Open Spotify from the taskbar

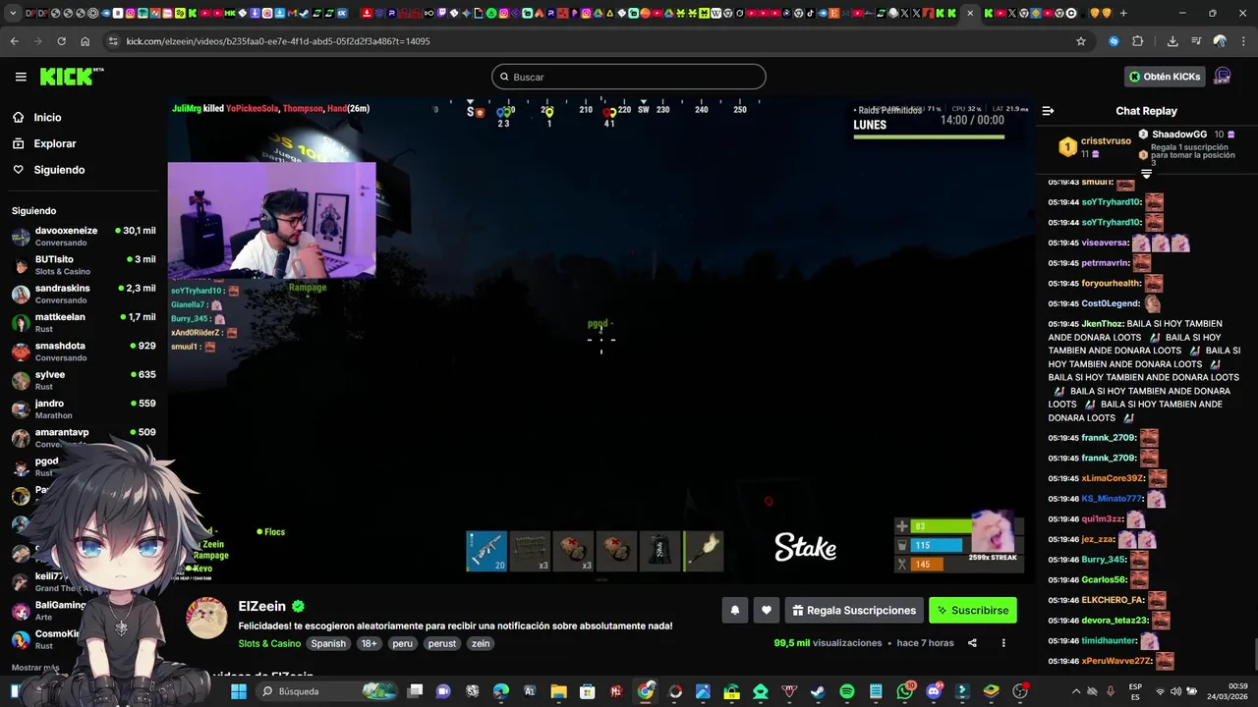(847, 691)
